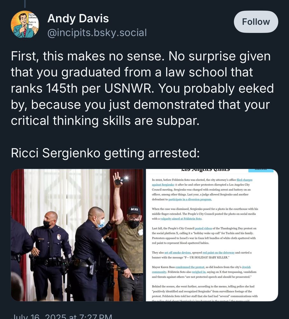Open the 'filed charges against Sergienko' link

(244, 180)
